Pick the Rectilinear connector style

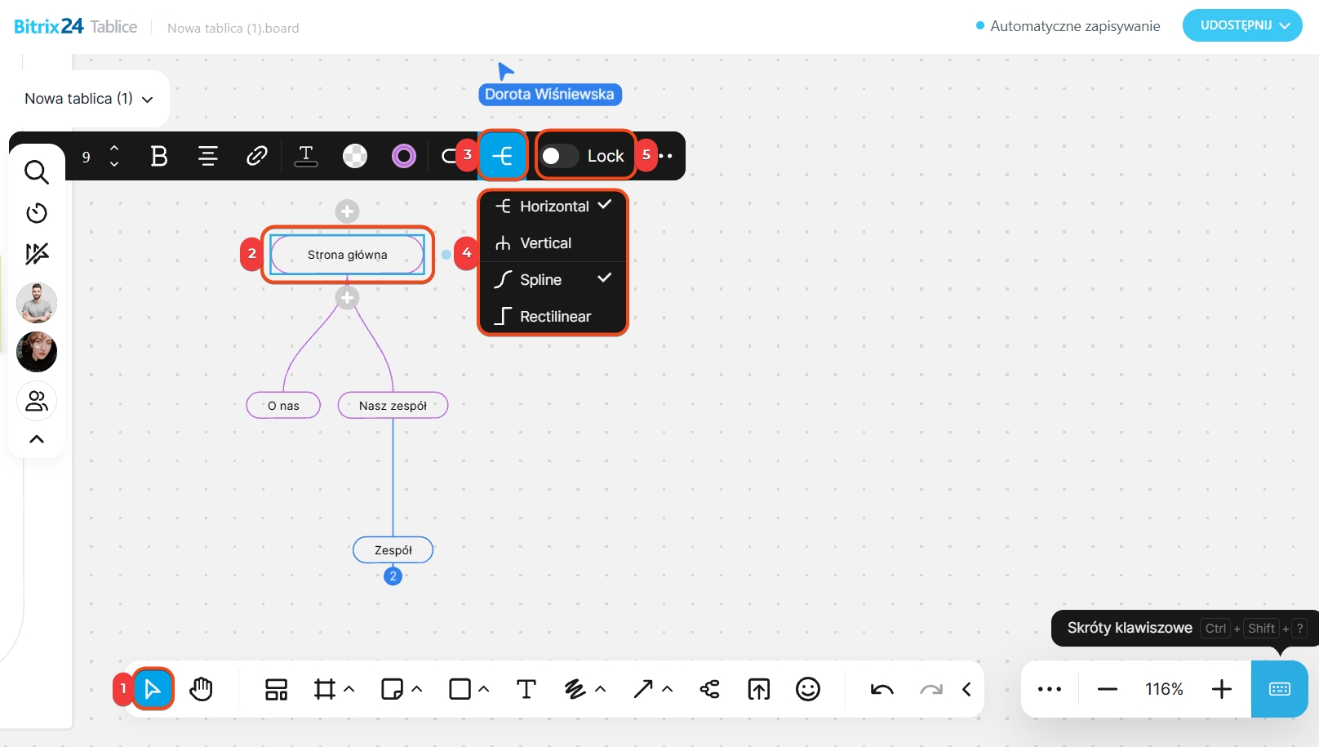[x=554, y=317]
